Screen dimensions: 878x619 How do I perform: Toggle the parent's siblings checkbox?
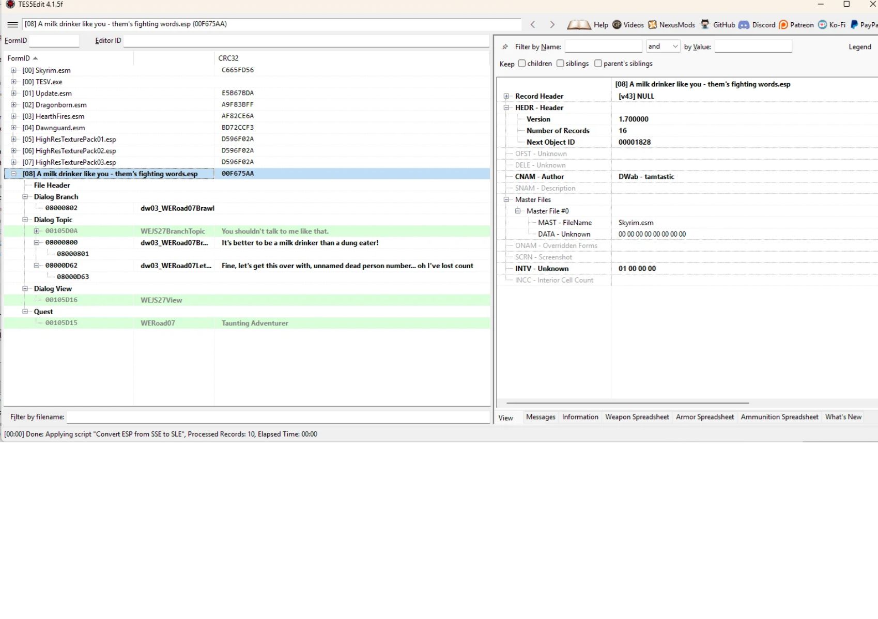[598, 63]
